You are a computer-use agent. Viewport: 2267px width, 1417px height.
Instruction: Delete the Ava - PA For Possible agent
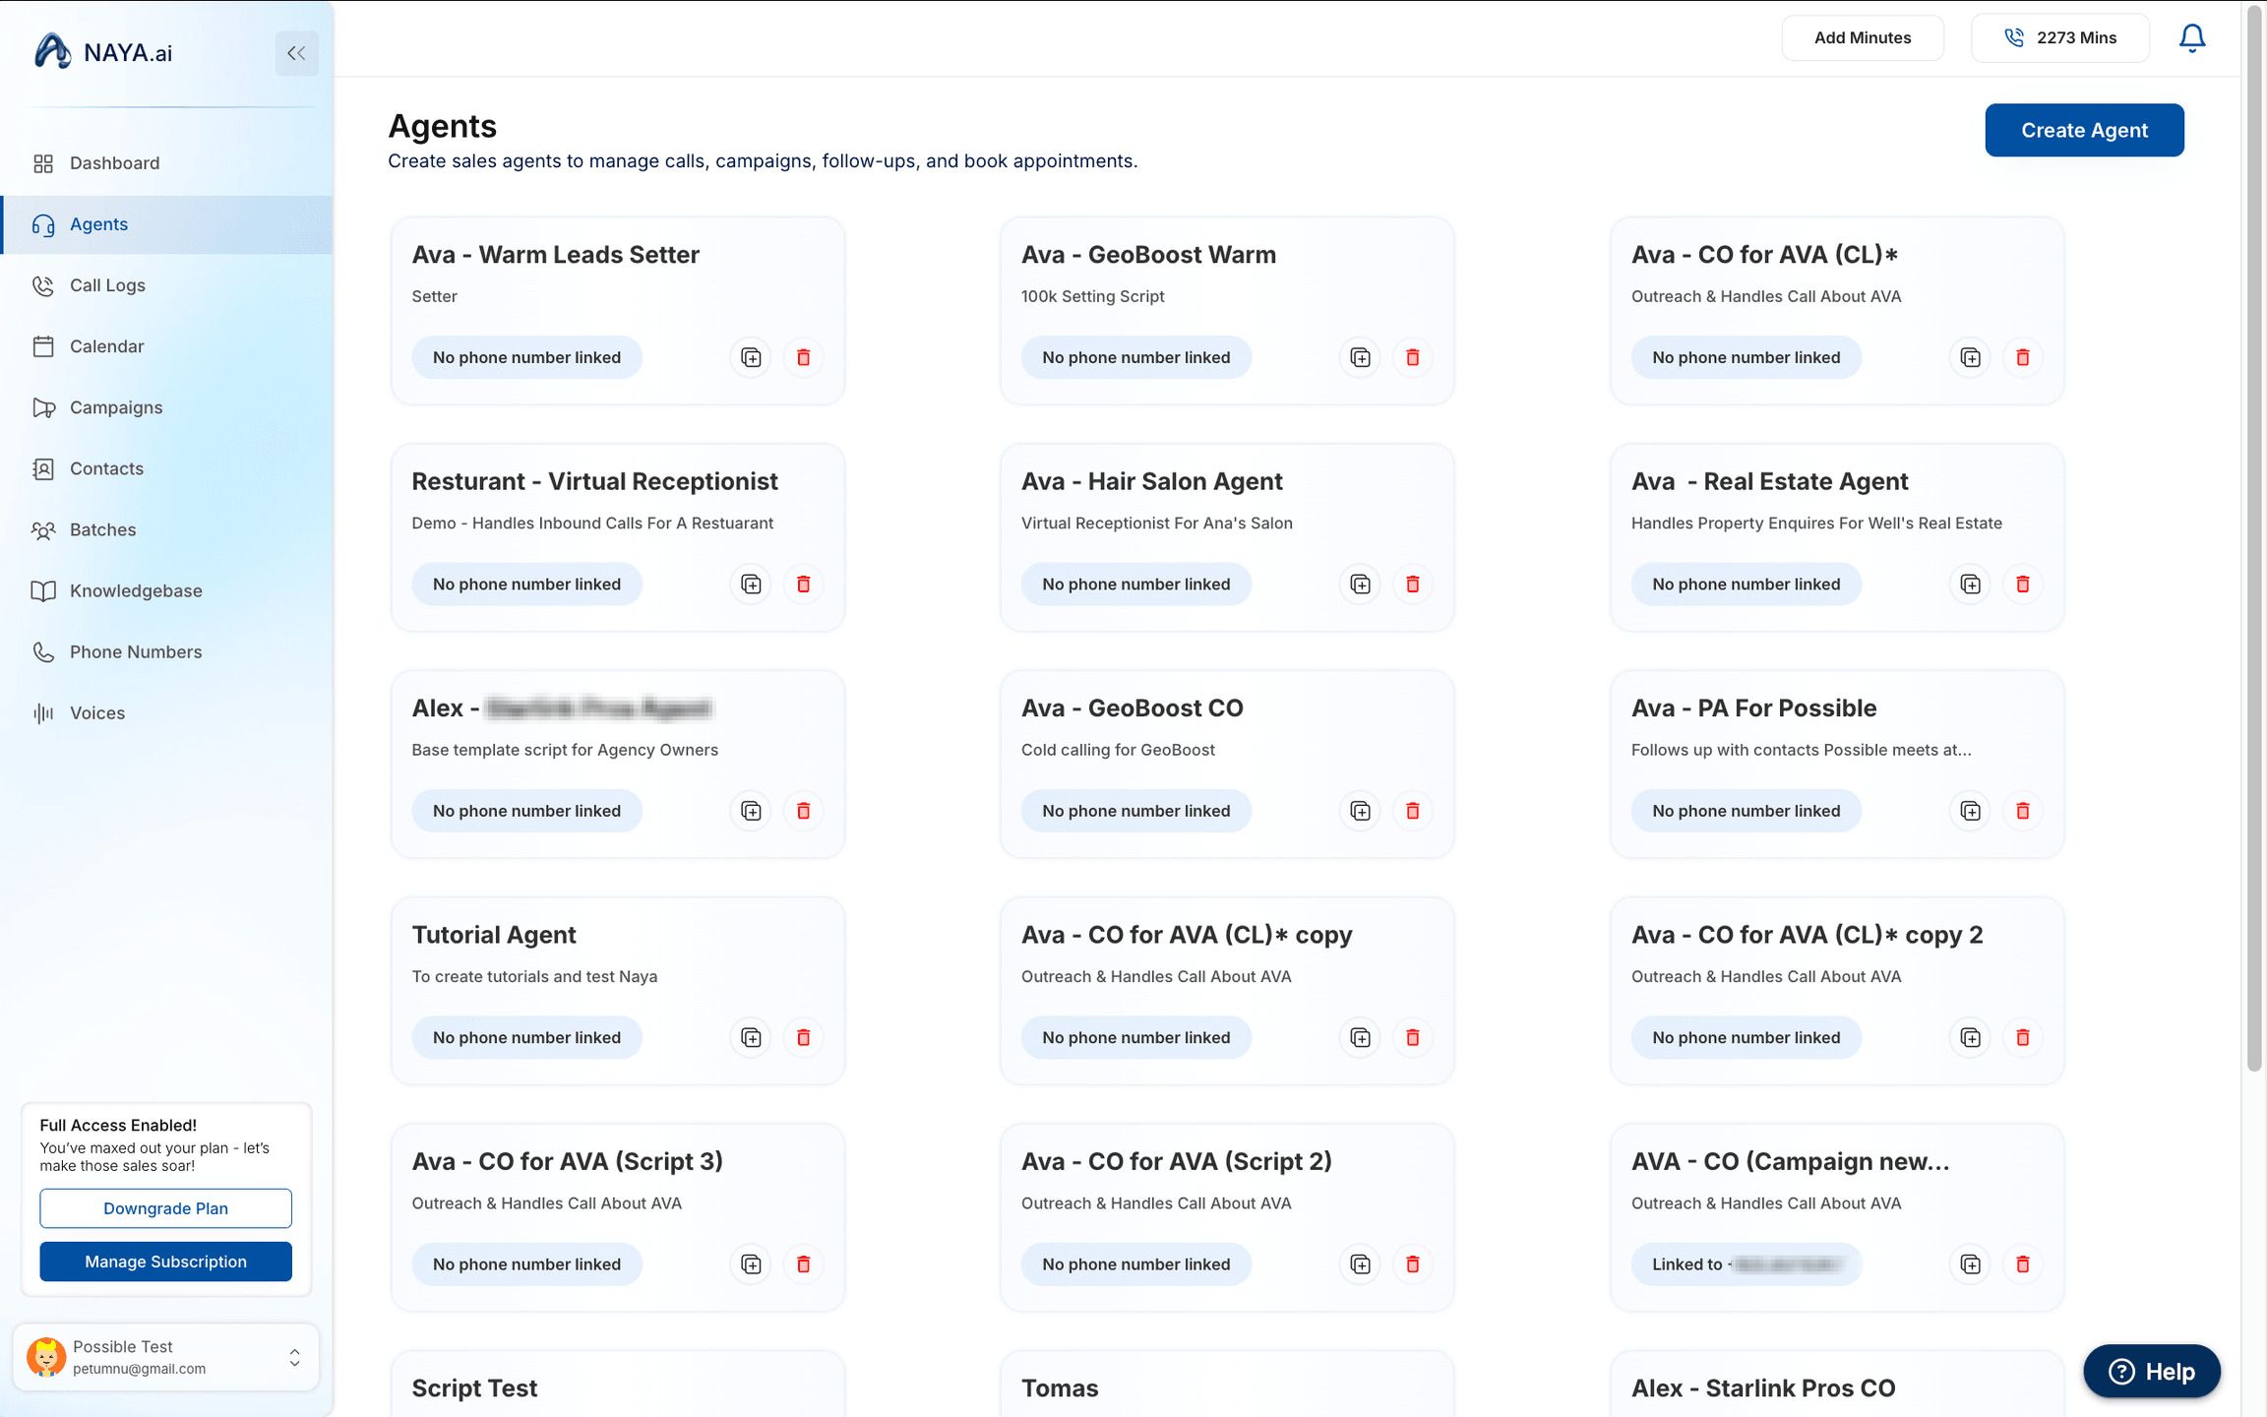(2022, 811)
